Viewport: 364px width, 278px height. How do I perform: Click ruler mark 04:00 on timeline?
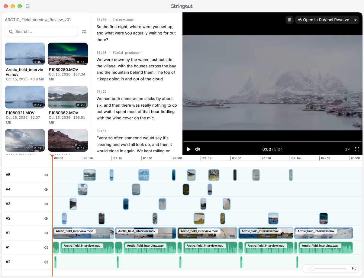tap(296, 158)
